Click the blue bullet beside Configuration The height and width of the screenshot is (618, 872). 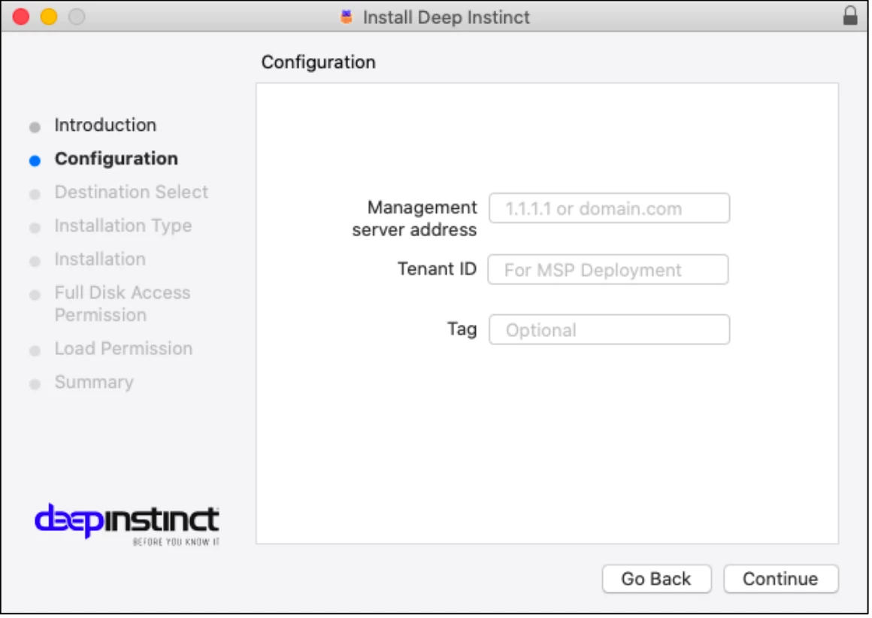[35, 161]
